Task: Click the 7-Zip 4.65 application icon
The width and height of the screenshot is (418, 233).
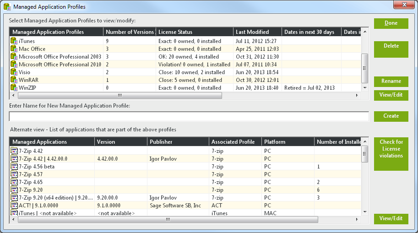Action: [x=14, y=182]
